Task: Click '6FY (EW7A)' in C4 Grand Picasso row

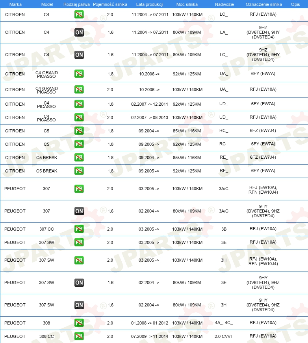Action: 263,73
